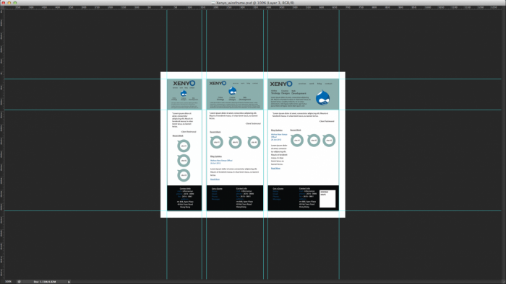
Task: Click Read More link in desktop layout
Action: coord(275,168)
